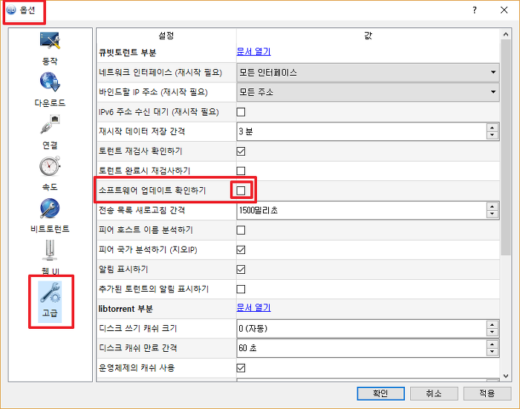Decrease 전송 목록 새로고침 간격 value

tap(493, 214)
